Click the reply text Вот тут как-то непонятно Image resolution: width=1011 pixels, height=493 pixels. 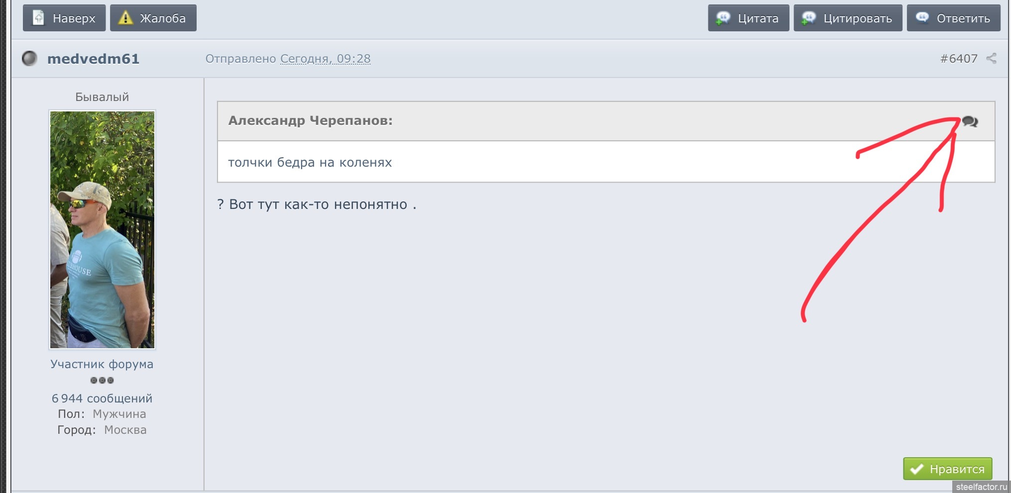click(317, 204)
